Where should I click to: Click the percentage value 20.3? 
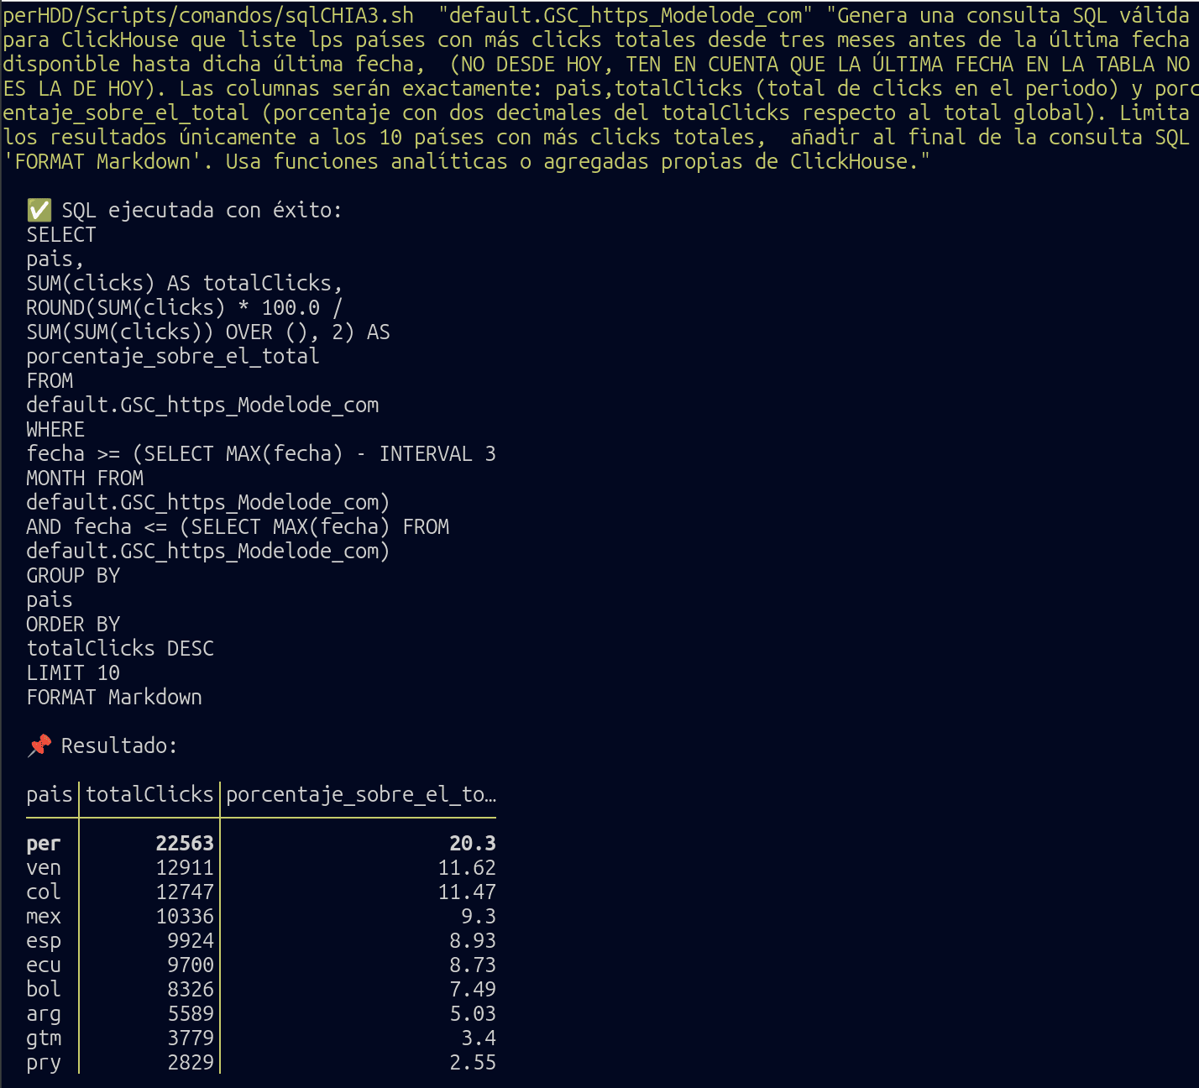473,844
